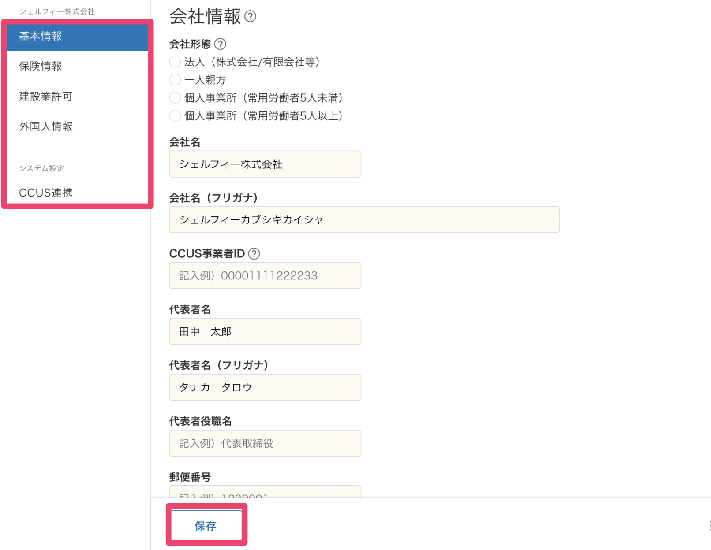Open 建設業許可 sidebar item
Viewport: 711px width, 550px height.
(x=78, y=97)
